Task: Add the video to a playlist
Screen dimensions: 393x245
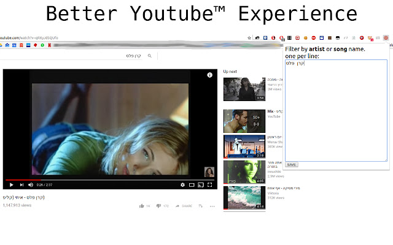Action: coord(201,206)
